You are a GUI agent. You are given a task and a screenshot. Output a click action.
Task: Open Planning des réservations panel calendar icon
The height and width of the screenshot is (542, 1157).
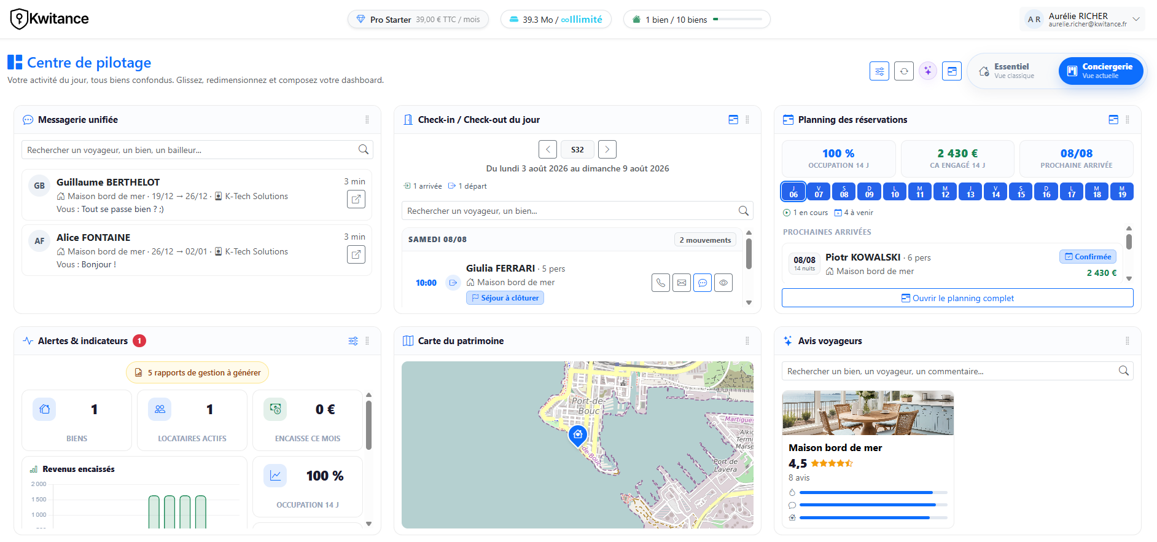pyautogui.click(x=1113, y=120)
